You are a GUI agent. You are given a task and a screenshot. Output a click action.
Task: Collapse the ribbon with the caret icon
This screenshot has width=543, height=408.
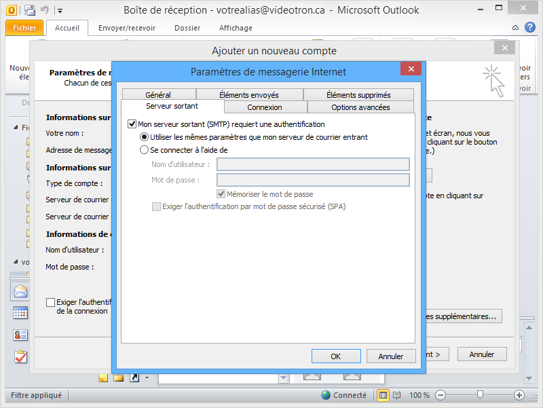click(x=515, y=28)
